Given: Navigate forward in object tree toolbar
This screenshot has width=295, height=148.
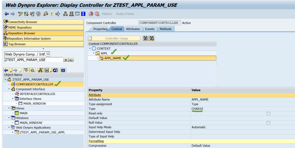Looking at the screenshot, I should [15, 70].
